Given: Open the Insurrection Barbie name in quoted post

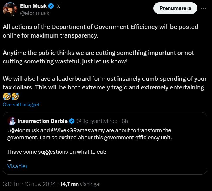Looking at the screenshot, I should (x=42, y=121).
